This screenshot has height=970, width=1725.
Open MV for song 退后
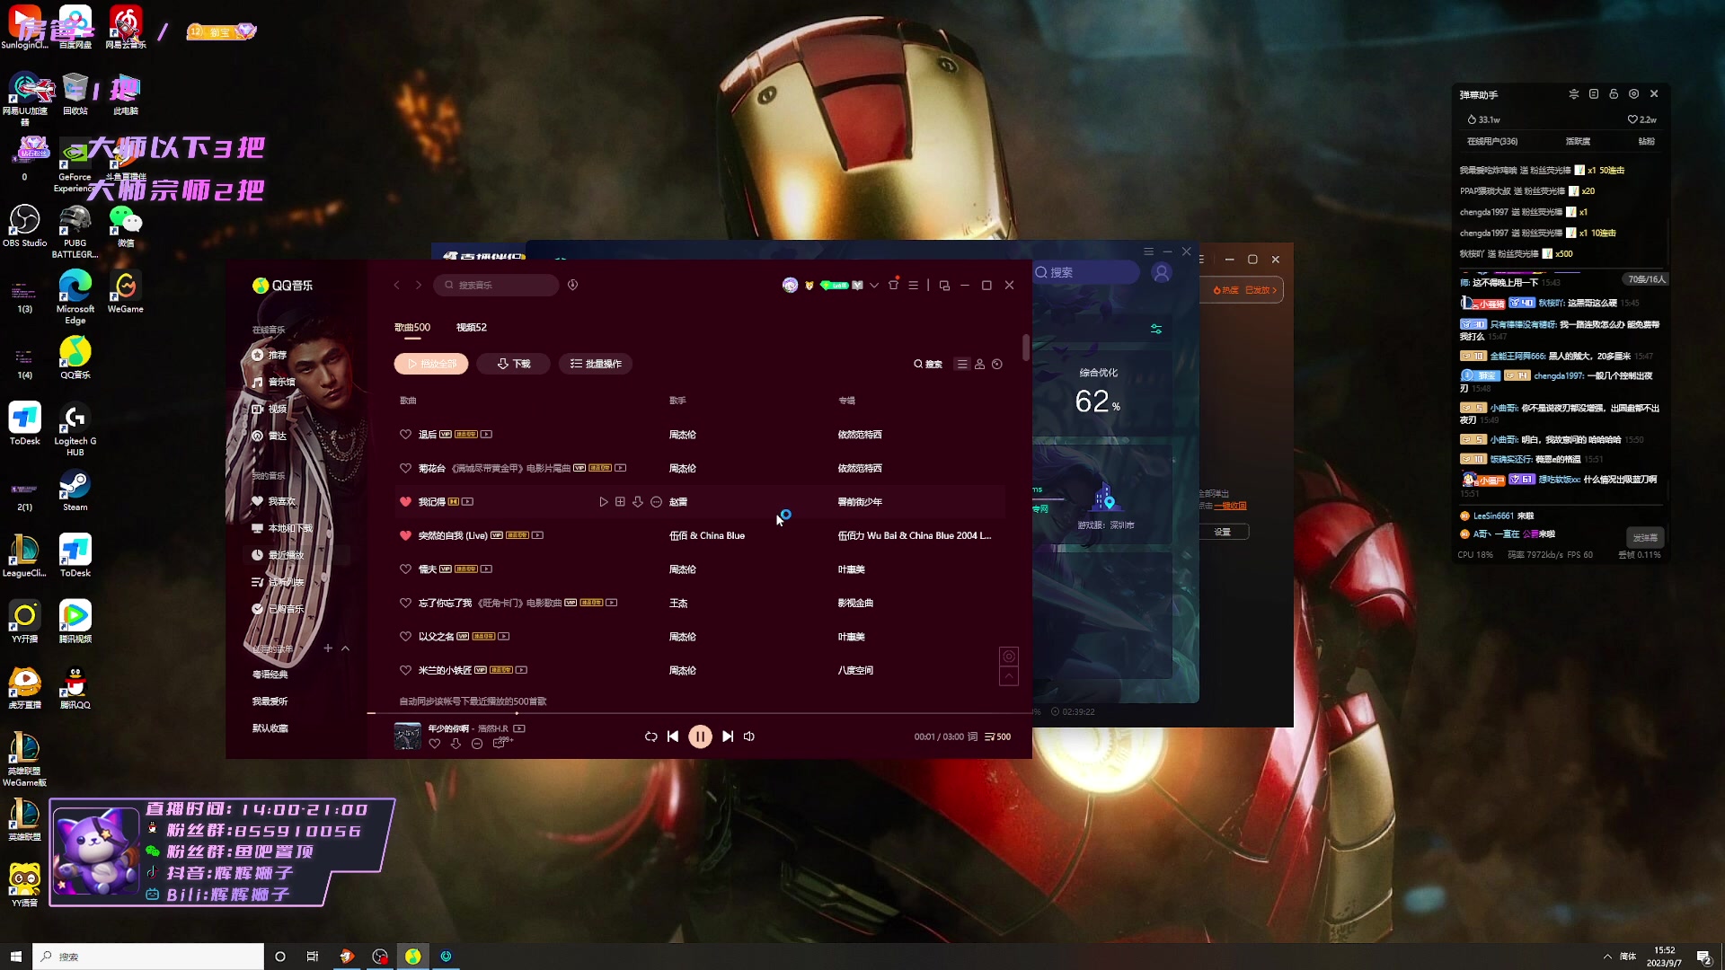pyautogui.click(x=486, y=435)
